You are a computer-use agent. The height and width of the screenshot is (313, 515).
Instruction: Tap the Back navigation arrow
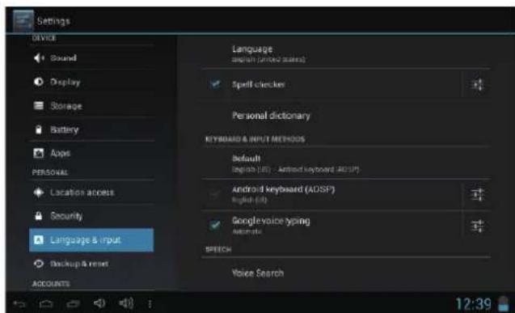point(19,304)
